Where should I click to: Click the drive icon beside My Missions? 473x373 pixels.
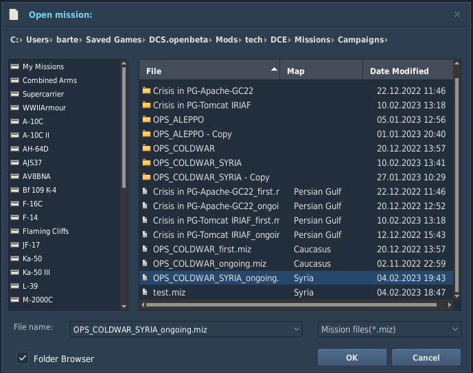[14, 67]
